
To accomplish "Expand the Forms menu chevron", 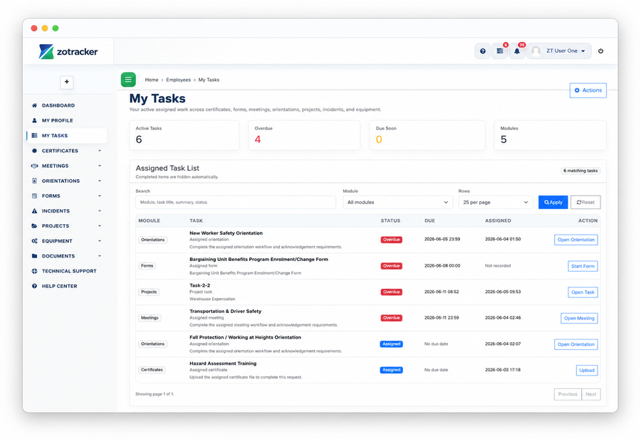I will tap(100, 196).
